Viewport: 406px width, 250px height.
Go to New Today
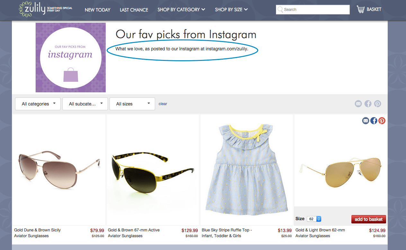[x=98, y=10]
